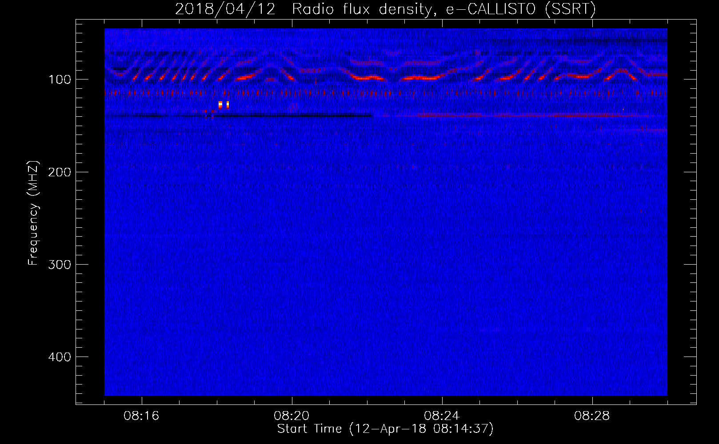
Task: Select the 'Frequency (MHZ)' axis label
Action: [x=33, y=213]
